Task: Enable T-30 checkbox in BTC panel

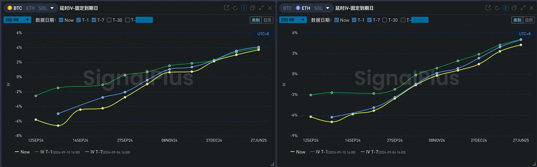Action: point(109,20)
